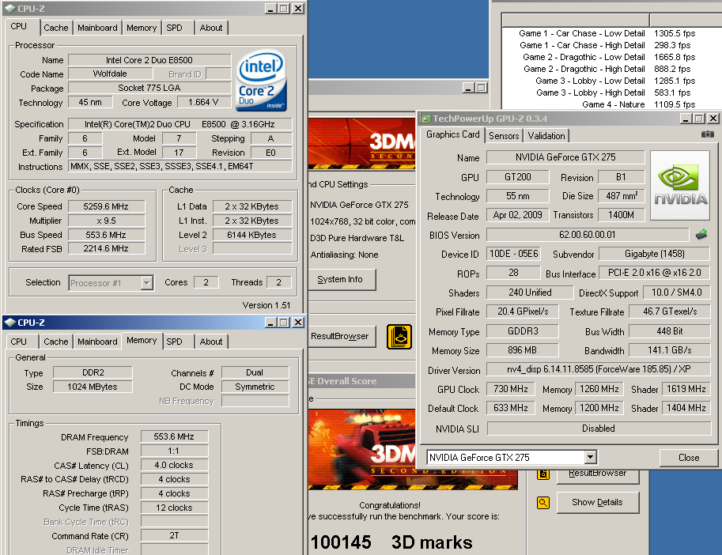Click GPU-Z title bar icon
Screen dimensions: 722x555
coord(426,119)
